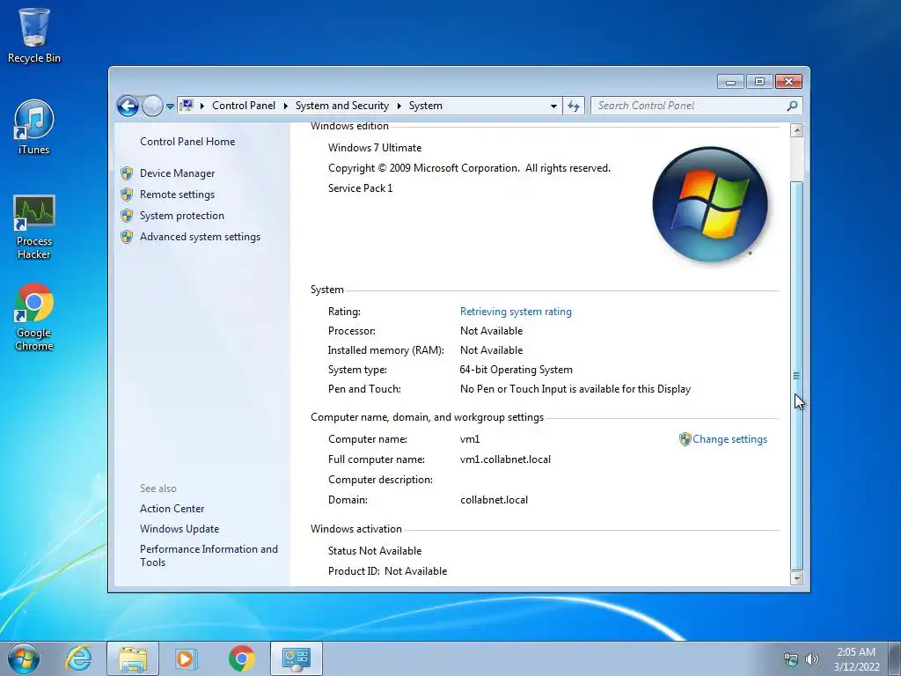The image size is (901, 676).
Task: Click the Forward navigation arrow
Action: [x=152, y=106]
